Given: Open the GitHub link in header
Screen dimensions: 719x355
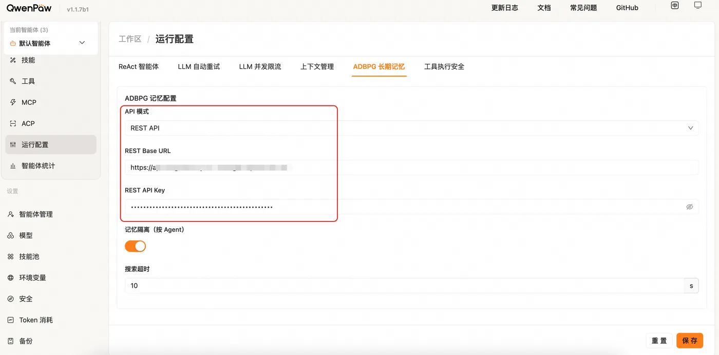Looking at the screenshot, I should pos(627,8).
